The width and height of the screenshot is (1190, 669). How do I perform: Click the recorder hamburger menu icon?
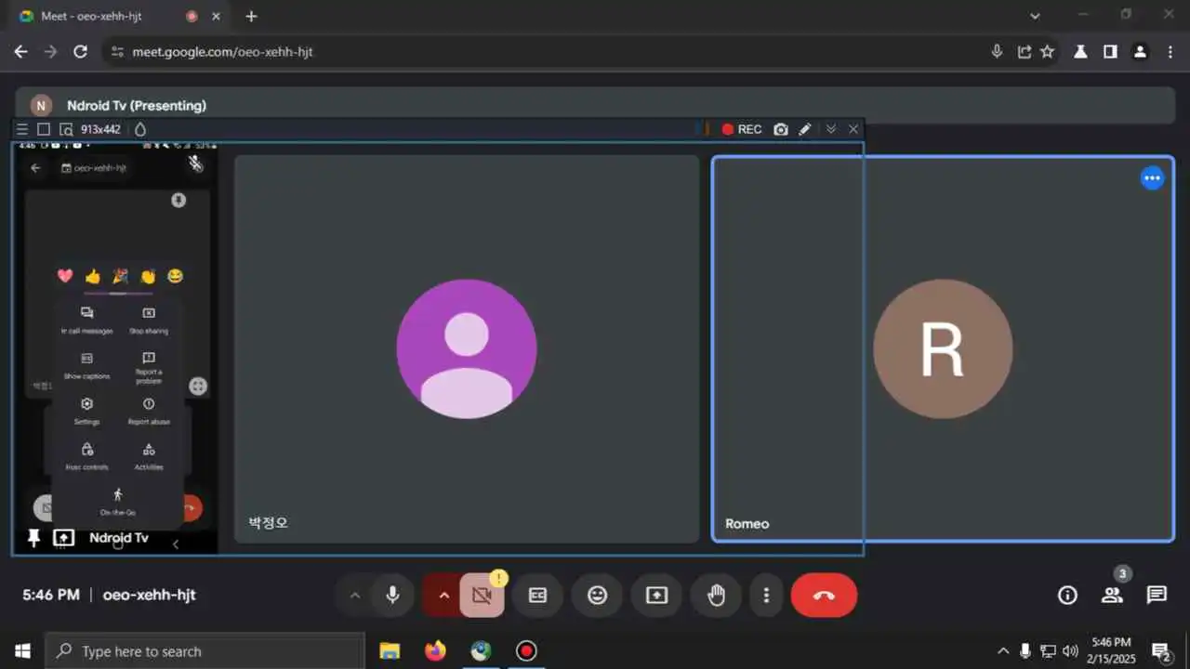tap(22, 129)
